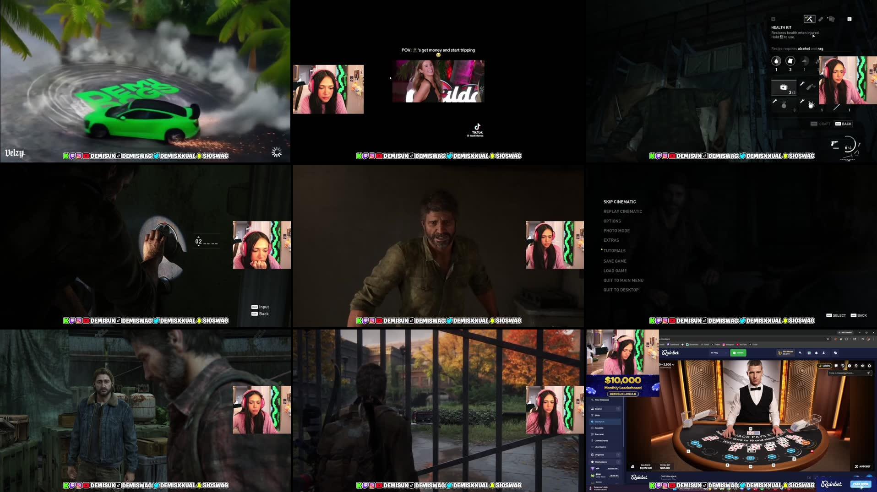Choose Quit to Main Menu option
Image resolution: width=877 pixels, height=492 pixels.
point(623,280)
